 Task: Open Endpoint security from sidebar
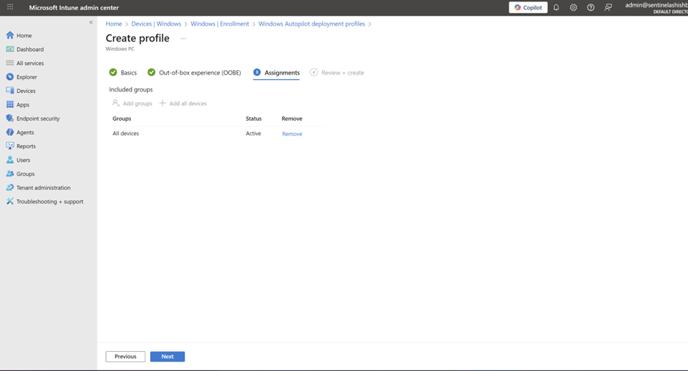pos(38,119)
